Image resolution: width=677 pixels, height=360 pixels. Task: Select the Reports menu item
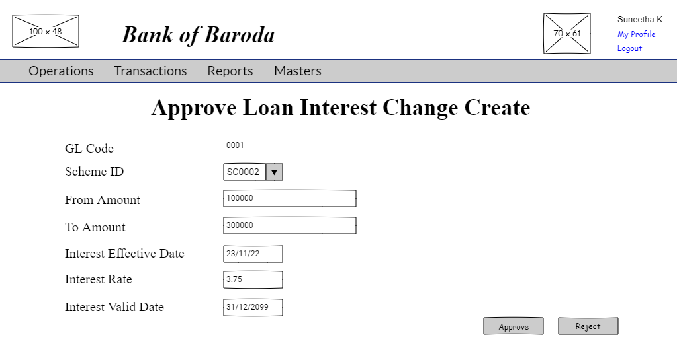230,71
